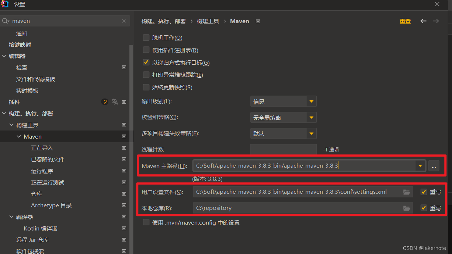This screenshot has width=452, height=254.
Task: Open the 校验和策略 dropdown
Action: pos(283,118)
